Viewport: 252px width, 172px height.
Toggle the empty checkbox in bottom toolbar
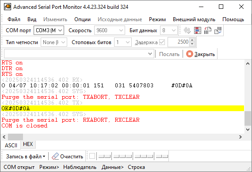92,156
